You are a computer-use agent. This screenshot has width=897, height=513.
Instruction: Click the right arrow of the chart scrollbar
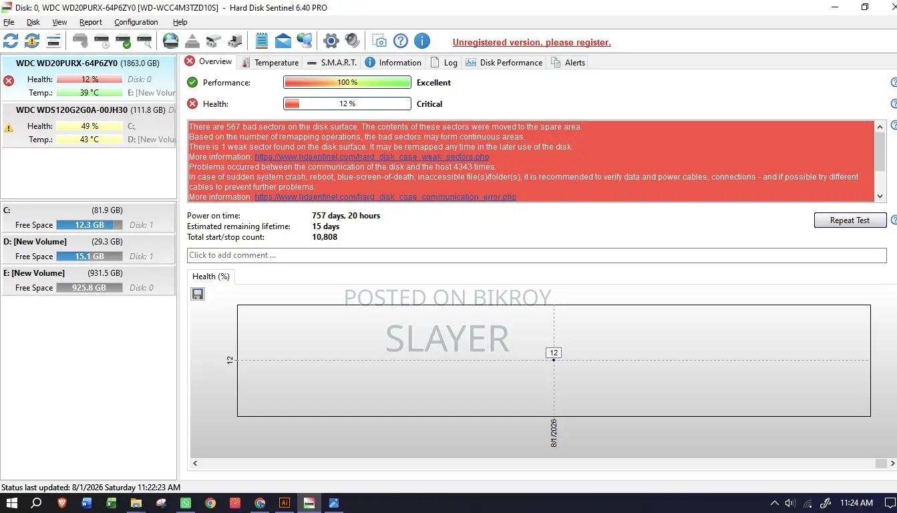892,463
